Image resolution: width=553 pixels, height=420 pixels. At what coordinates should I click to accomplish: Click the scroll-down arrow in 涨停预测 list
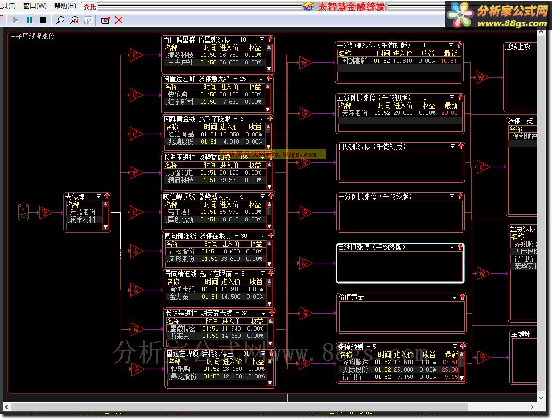(461, 378)
